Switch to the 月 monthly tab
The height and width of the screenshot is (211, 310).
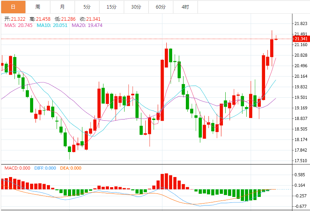pos(62,7)
